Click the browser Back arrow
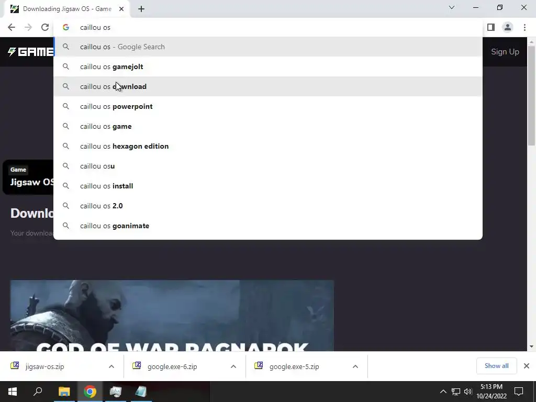This screenshot has height=402, width=536. click(12, 27)
